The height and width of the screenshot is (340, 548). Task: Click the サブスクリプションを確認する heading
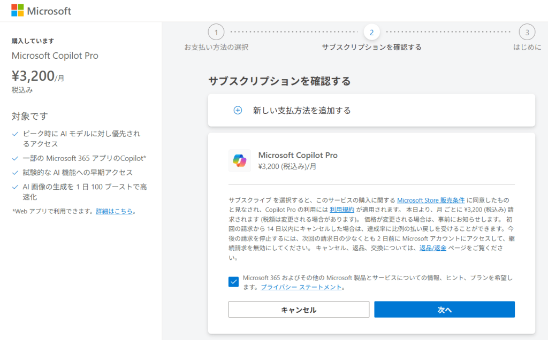pyautogui.click(x=279, y=81)
